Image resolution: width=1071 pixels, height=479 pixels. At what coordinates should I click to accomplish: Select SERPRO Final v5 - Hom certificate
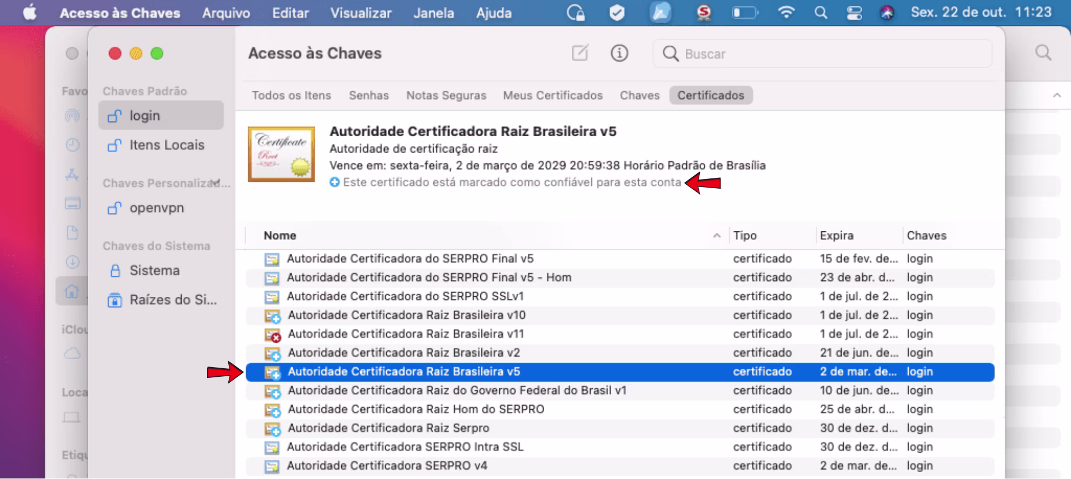pos(620,277)
